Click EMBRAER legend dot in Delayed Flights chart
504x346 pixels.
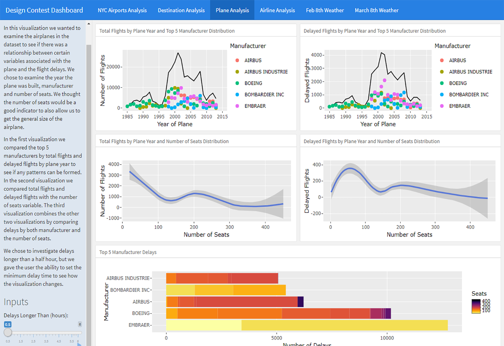click(442, 106)
